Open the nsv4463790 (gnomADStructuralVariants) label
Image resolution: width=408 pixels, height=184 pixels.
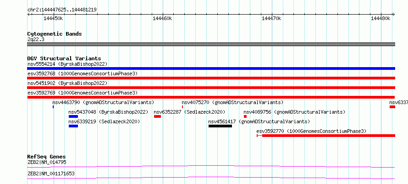(103, 102)
